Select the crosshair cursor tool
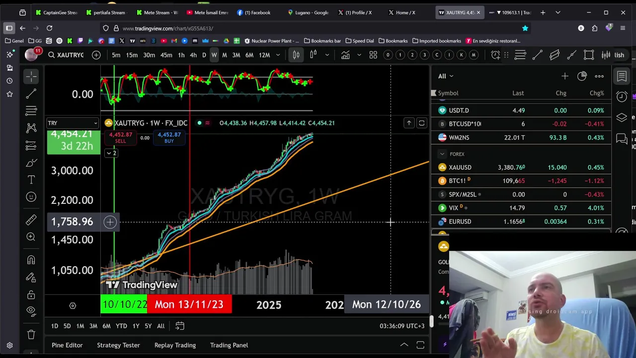The height and width of the screenshot is (358, 636). point(31,77)
